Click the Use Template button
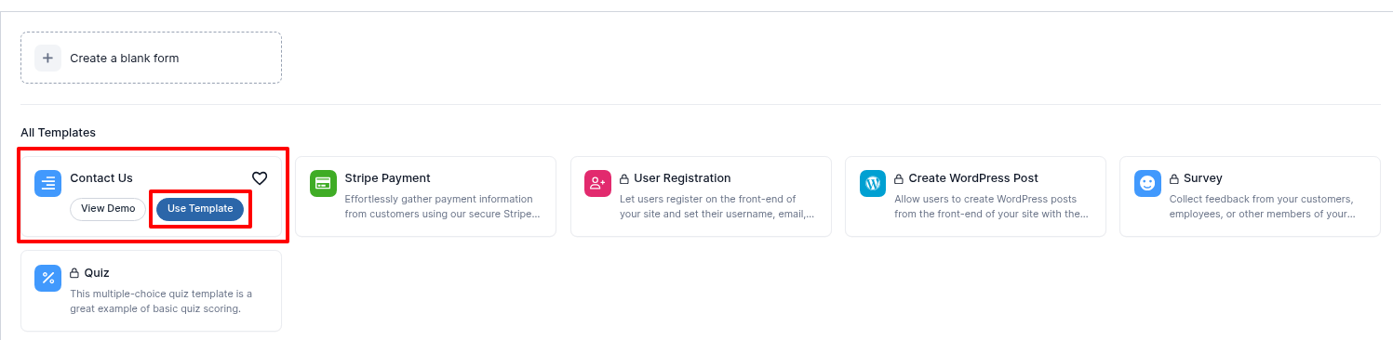The width and height of the screenshot is (1393, 340). [200, 209]
